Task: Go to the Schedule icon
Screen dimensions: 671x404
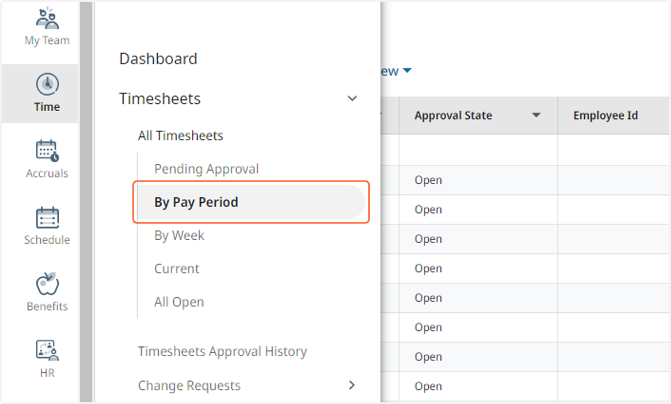Action: pyautogui.click(x=47, y=218)
